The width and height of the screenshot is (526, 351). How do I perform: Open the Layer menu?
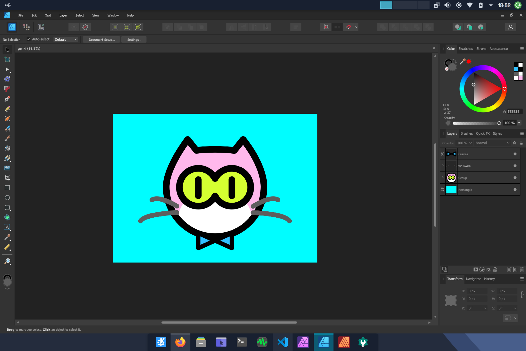(x=63, y=15)
